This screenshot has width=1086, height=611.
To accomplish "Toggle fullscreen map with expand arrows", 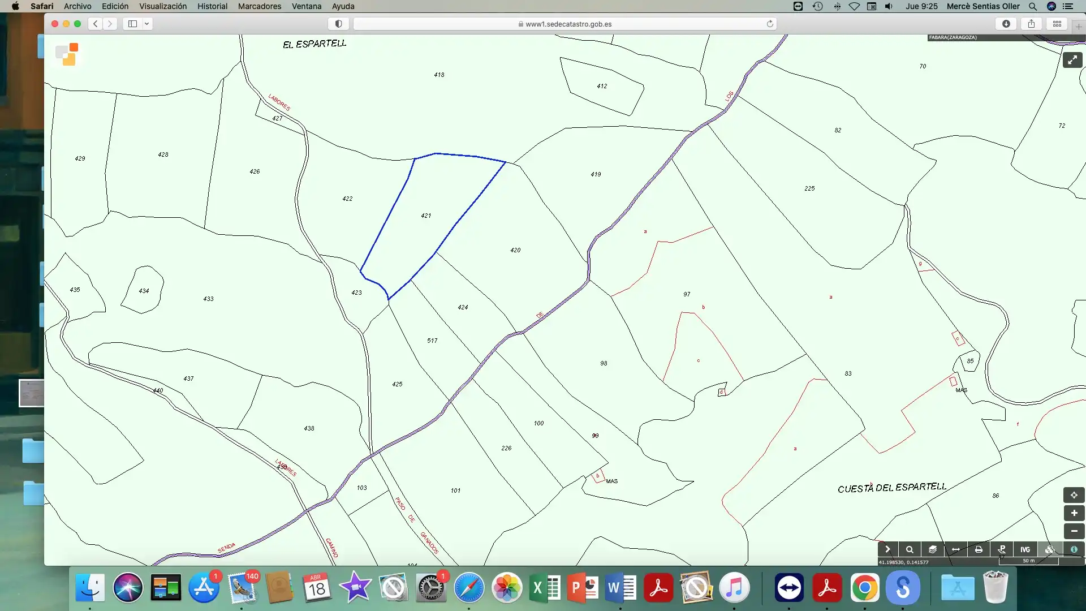I will [x=1072, y=60].
